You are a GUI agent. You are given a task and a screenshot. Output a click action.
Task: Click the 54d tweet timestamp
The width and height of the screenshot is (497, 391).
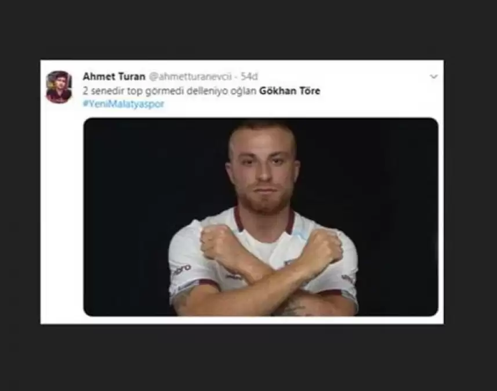249,76
